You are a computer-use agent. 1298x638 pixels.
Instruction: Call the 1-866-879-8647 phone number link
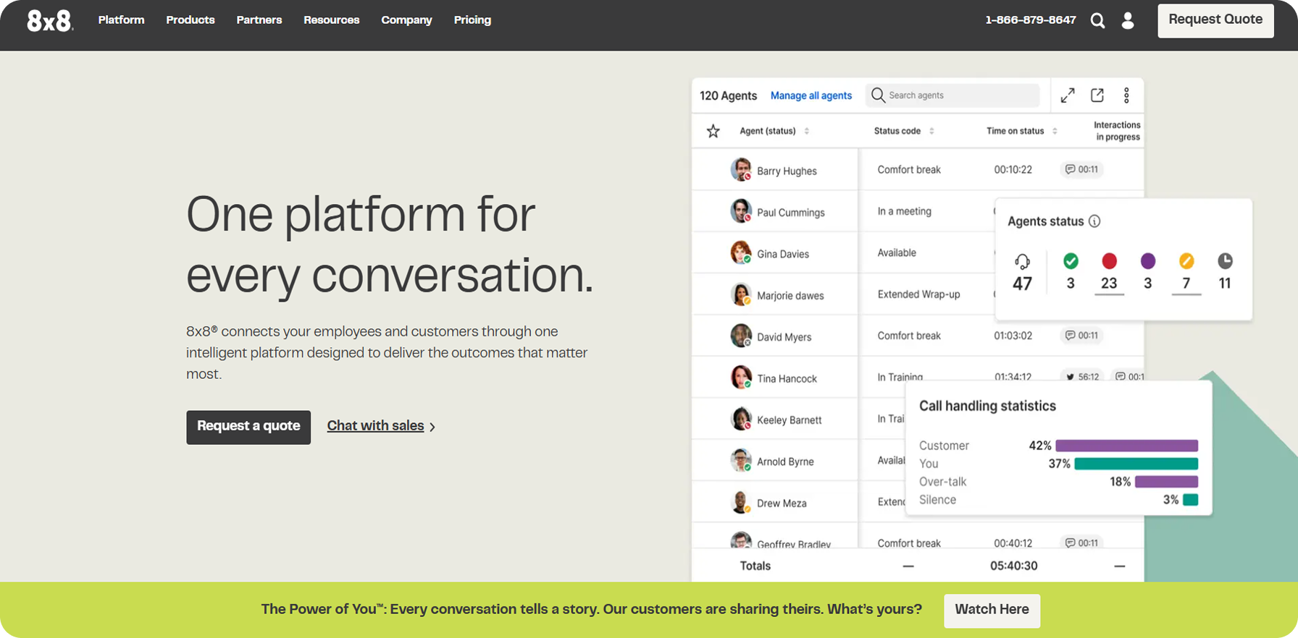tap(1030, 20)
